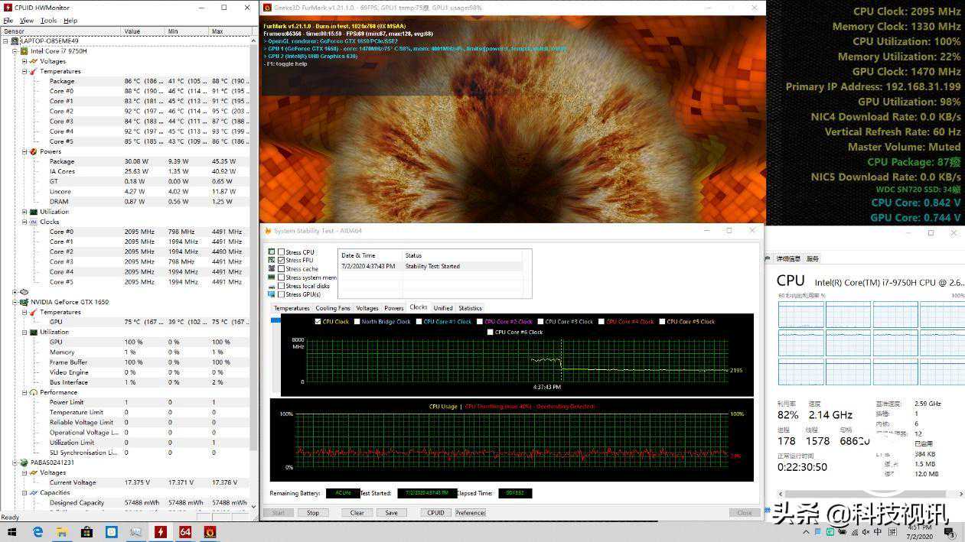The width and height of the screenshot is (965, 542).
Task: Click the Save button in AIDA64
Action: pyautogui.click(x=391, y=513)
